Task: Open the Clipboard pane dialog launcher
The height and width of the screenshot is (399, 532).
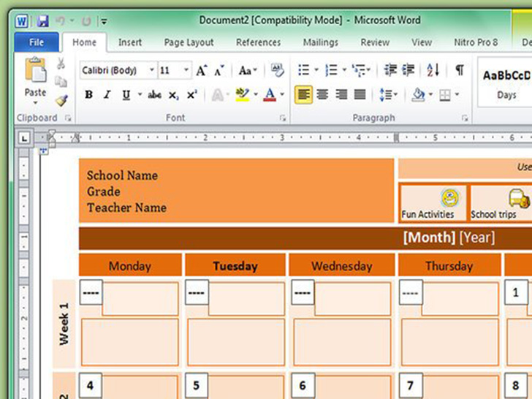Action: (68, 118)
